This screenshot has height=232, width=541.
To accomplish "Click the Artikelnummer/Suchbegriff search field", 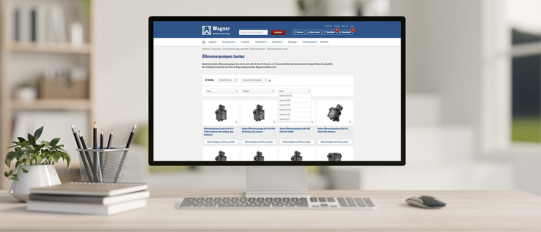I will (x=253, y=32).
